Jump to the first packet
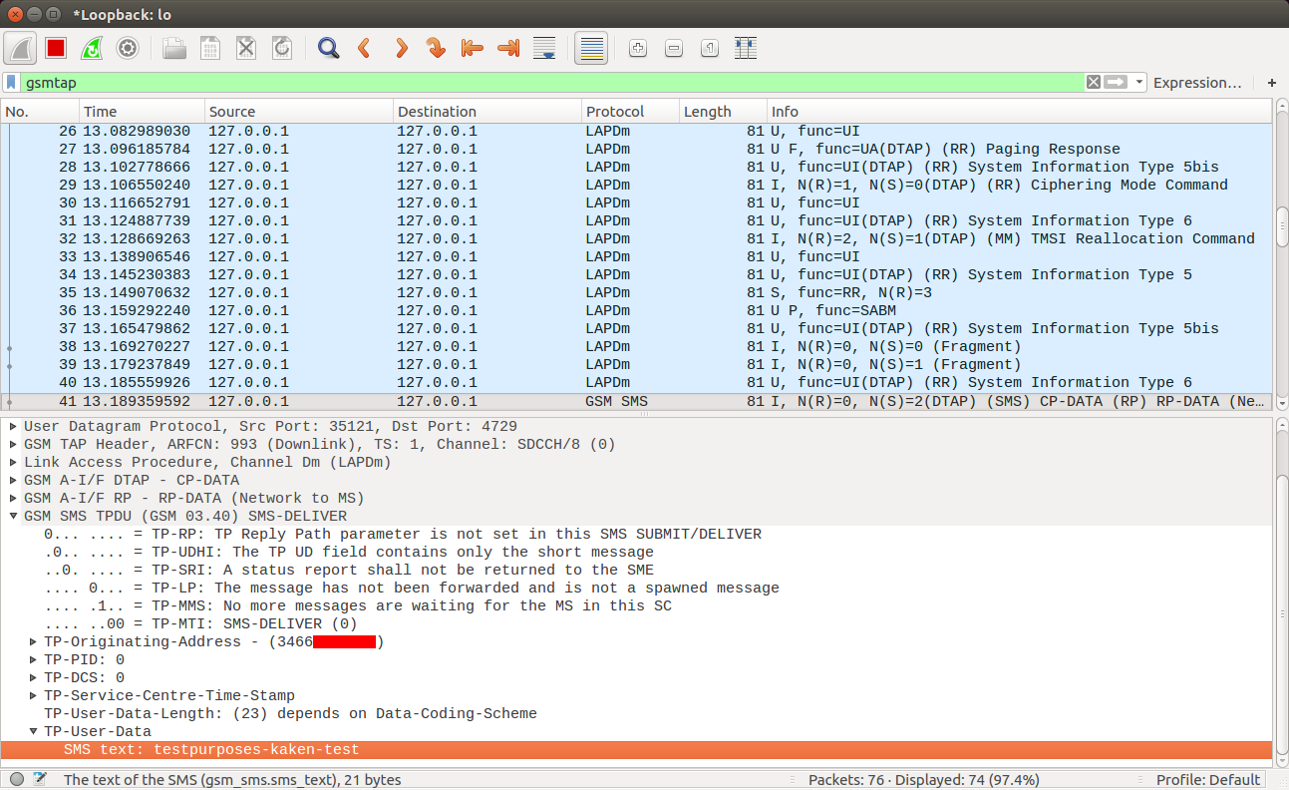This screenshot has height=790, width=1289. pos(472,48)
